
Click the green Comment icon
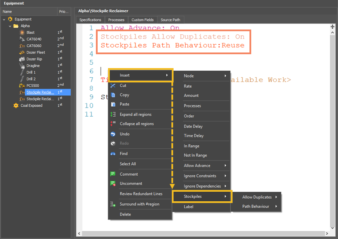click(113, 174)
